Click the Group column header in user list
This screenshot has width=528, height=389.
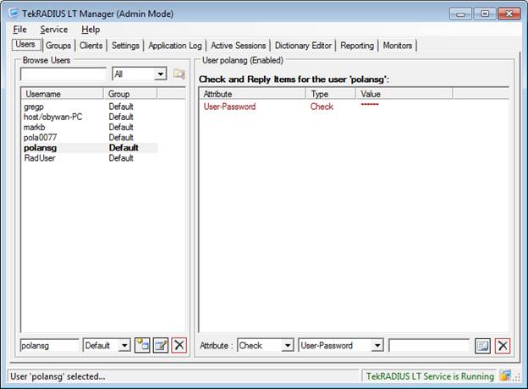[x=130, y=94]
